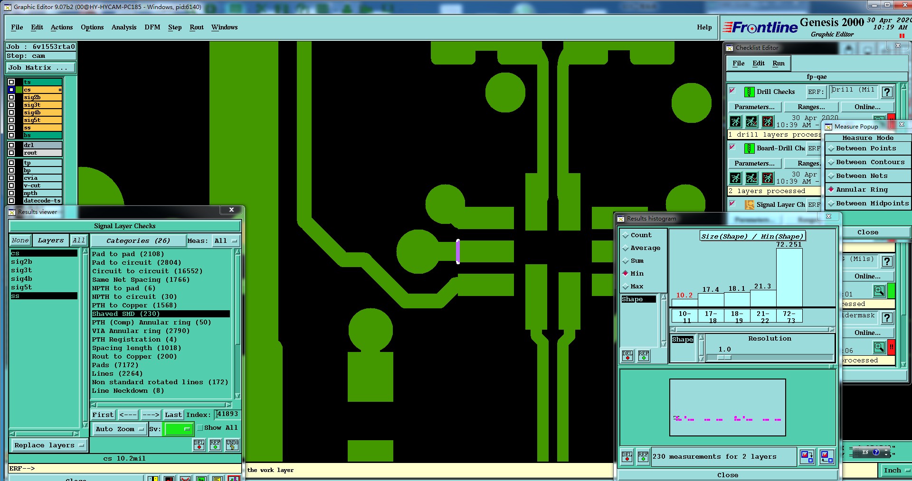Click UNDO icon in Results viewer
912x481 pixels.
[x=232, y=444]
